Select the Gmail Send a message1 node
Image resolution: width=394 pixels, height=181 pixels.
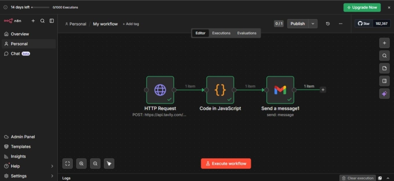point(280,90)
